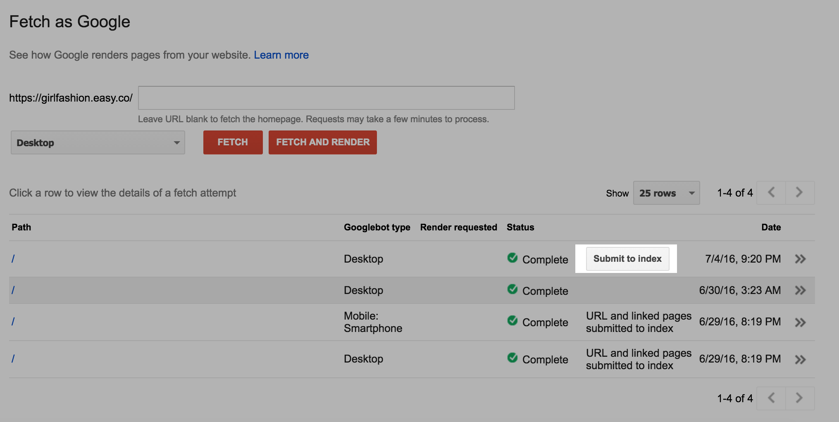Image resolution: width=839 pixels, height=422 pixels.
Task: Click the Googlebot type column header
Action: pyautogui.click(x=377, y=227)
